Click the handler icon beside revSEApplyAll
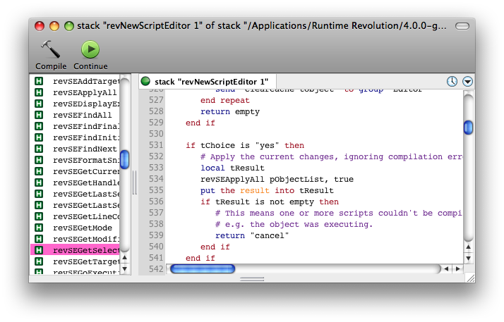 tap(40, 92)
